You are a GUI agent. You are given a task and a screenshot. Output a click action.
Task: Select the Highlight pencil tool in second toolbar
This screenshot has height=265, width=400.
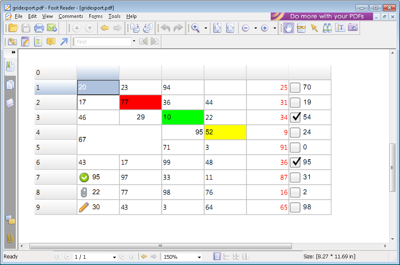click(x=25, y=42)
